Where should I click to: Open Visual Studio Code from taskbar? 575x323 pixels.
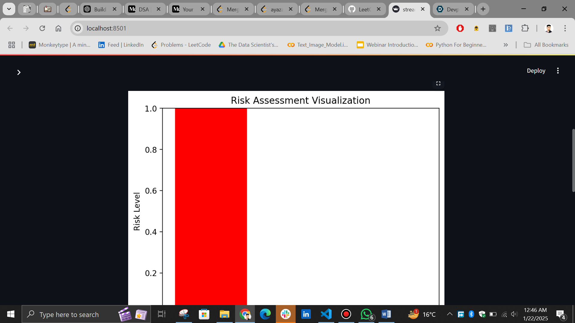[326, 314]
